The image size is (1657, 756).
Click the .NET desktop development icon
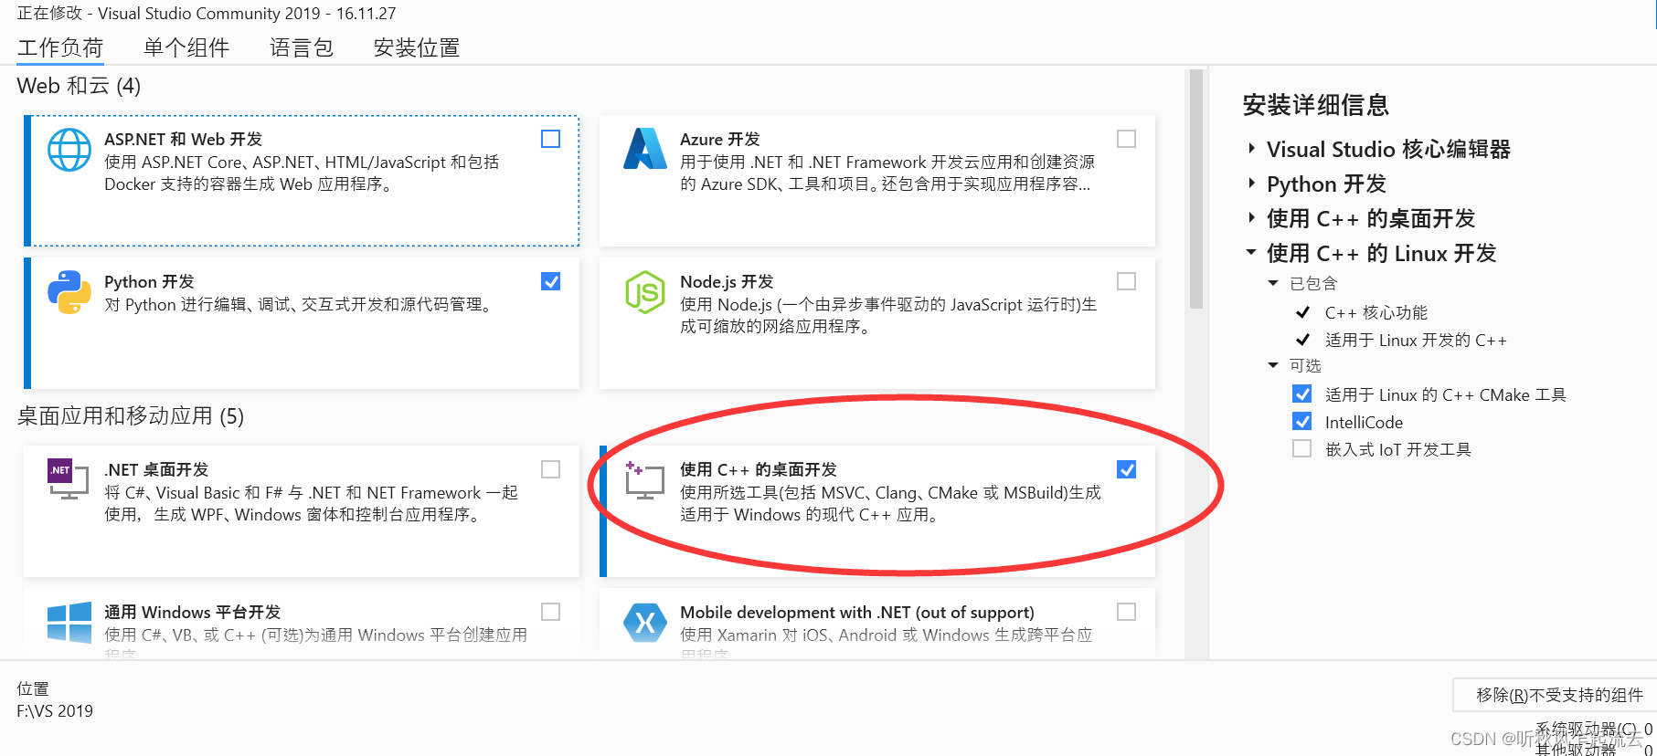[x=68, y=479]
